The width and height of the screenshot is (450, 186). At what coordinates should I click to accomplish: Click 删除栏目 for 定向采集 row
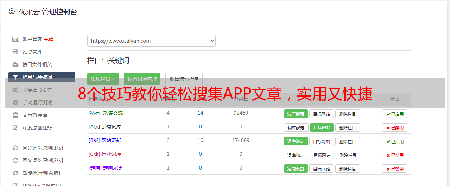click(x=348, y=168)
